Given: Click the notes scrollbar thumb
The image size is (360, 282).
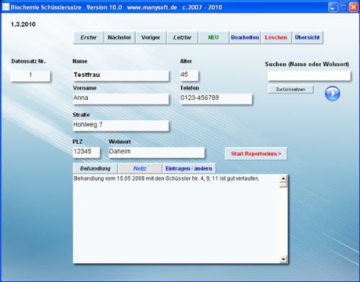Looking at the screenshot, I should point(284,185).
